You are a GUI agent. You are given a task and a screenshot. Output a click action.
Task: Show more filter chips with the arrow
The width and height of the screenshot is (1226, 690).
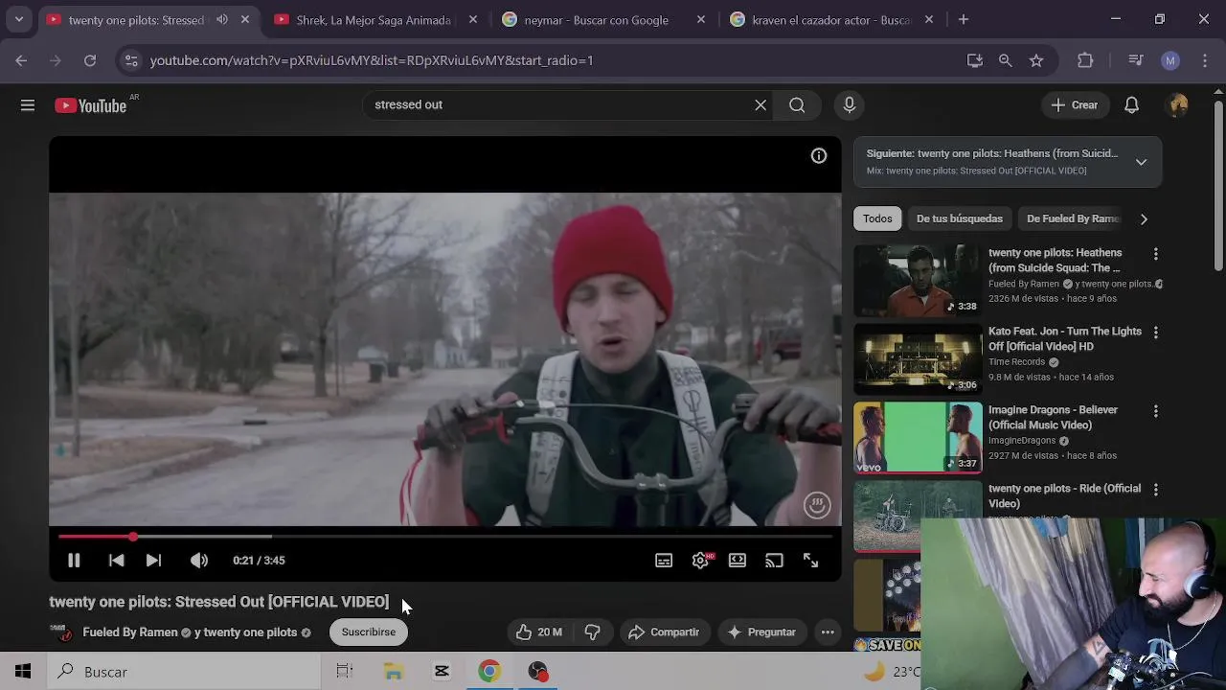1144,218
